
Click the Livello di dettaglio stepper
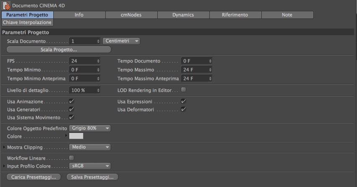point(98,90)
